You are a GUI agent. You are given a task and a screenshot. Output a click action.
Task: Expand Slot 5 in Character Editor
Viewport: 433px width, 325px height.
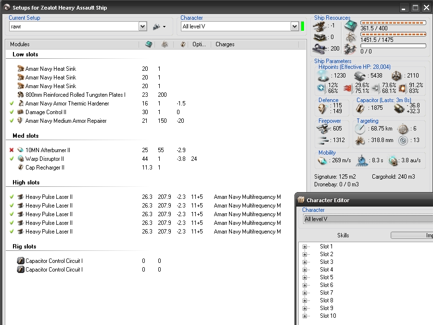coord(305,277)
